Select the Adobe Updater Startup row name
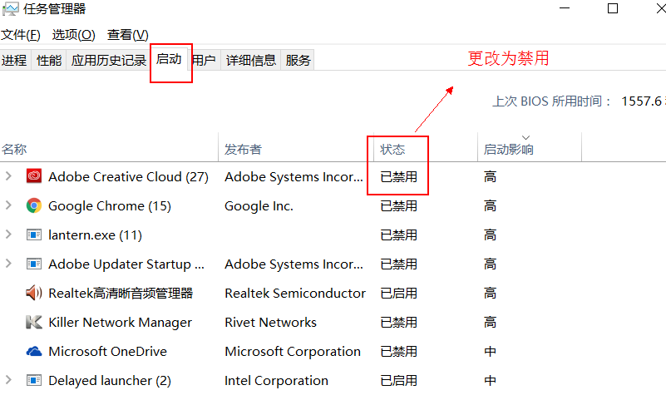 click(126, 264)
